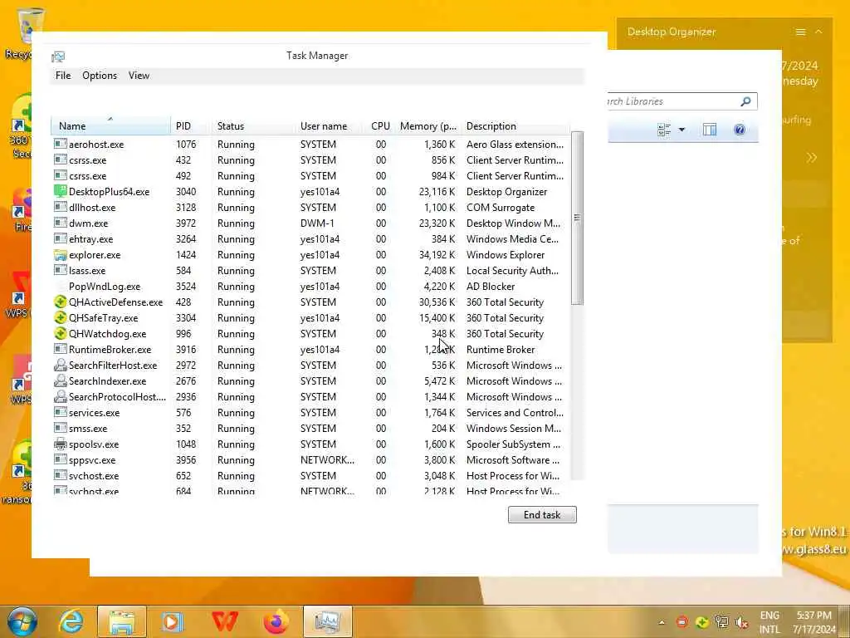850x638 pixels.
Task: Sort by User name column header
Action: point(329,126)
